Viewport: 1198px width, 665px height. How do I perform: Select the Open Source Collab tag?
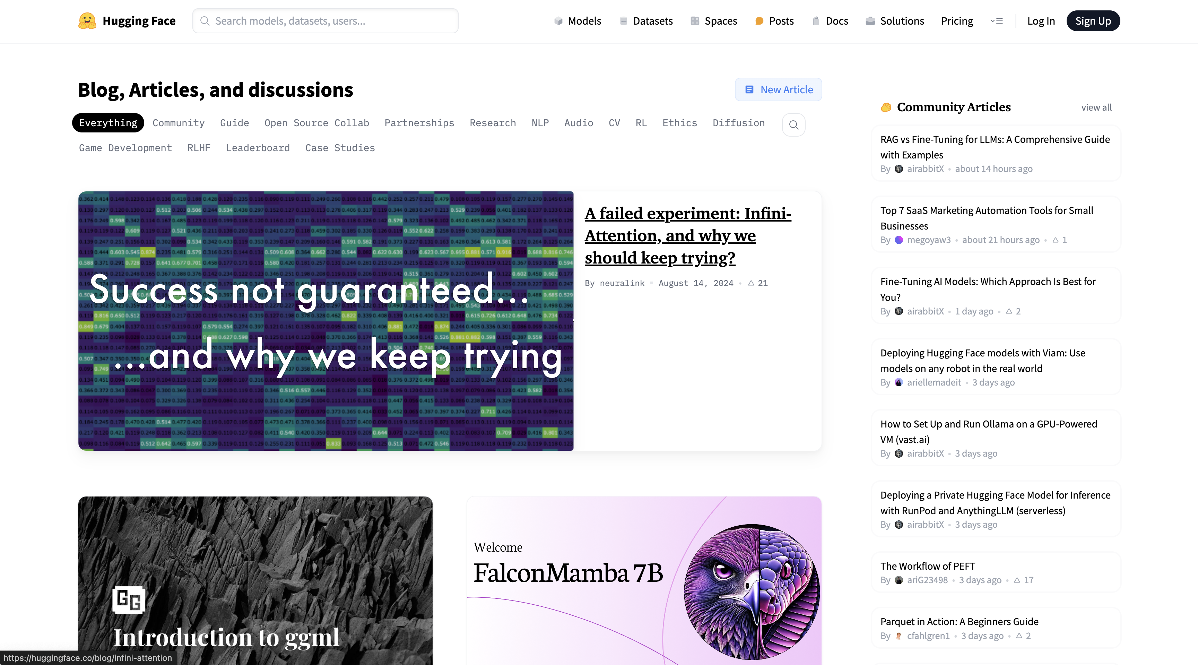tap(317, 123)
